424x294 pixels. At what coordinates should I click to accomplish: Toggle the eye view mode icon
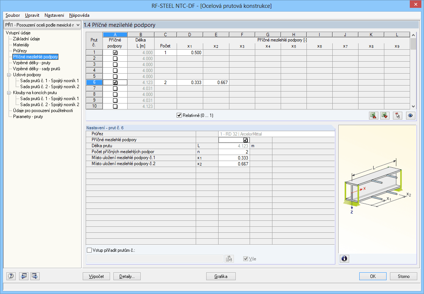(x=411, y=115)
